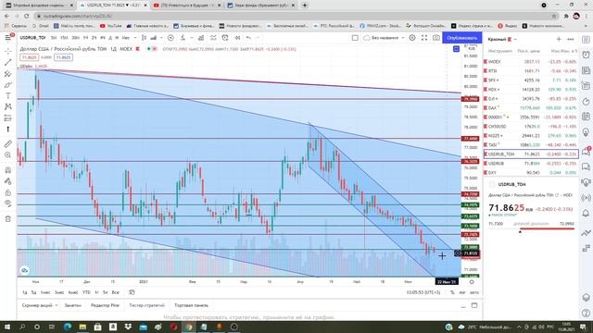Select IMOEX in the watchlist
This screenshot has width=593, height=333.
[531, 62]
